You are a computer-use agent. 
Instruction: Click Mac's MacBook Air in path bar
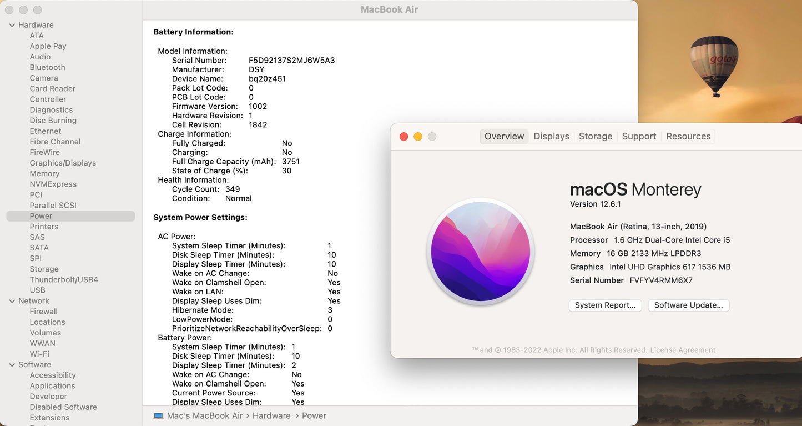pyautogui.click(x=205, y=416)
